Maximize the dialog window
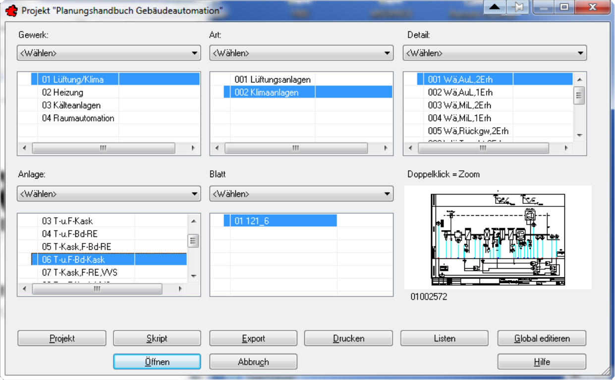 click(564, 7)
